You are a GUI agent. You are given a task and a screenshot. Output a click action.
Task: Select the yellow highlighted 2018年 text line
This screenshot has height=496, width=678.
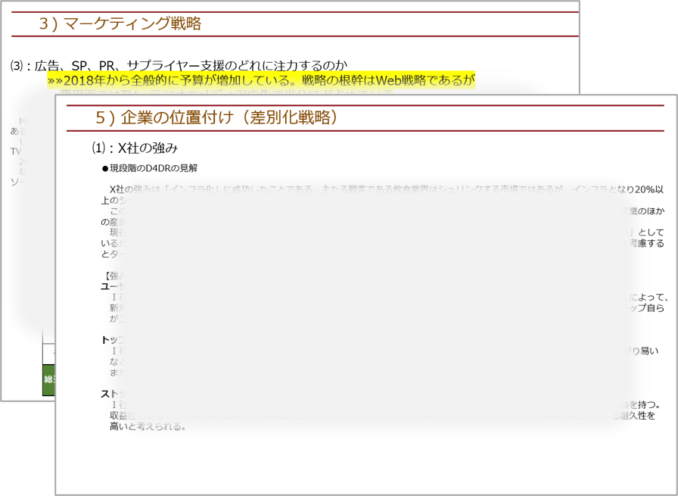(x=260, y=80)
